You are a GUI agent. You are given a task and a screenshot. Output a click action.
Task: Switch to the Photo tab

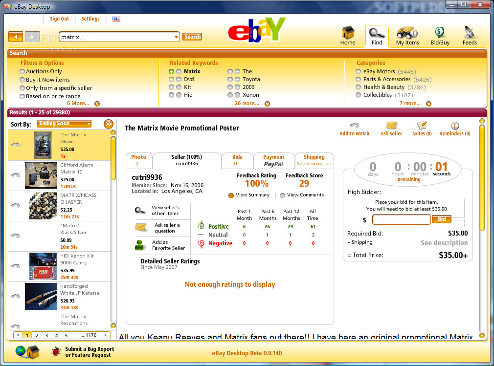pos(139,160)
